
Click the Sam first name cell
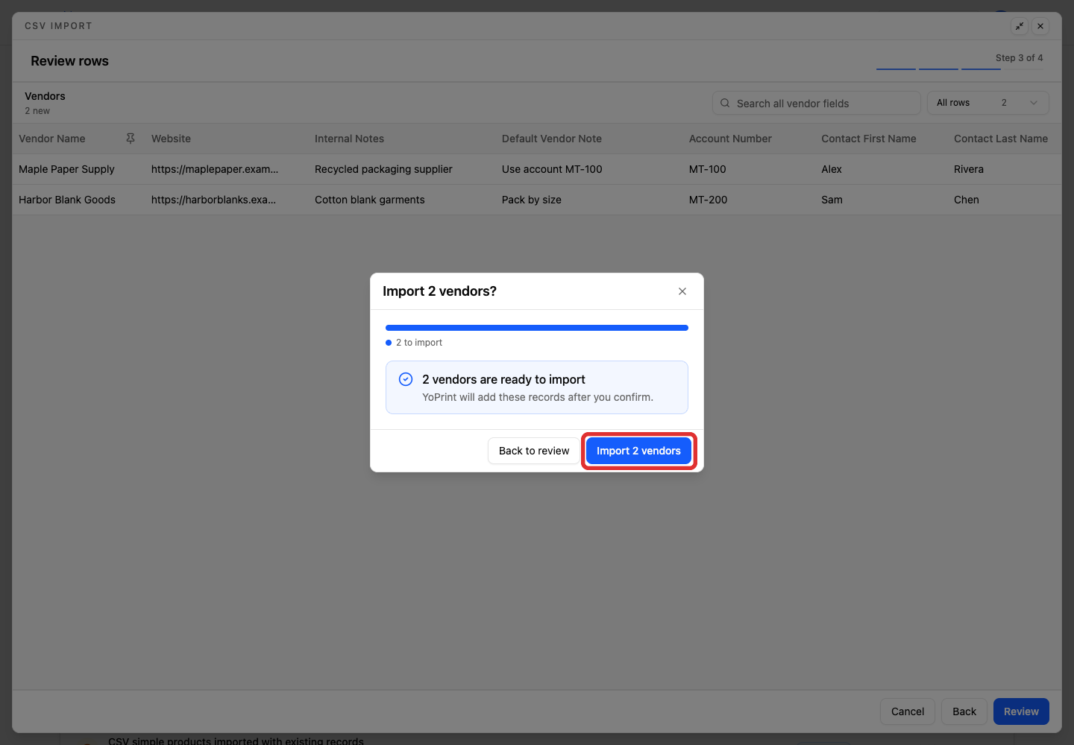(832, 200)
